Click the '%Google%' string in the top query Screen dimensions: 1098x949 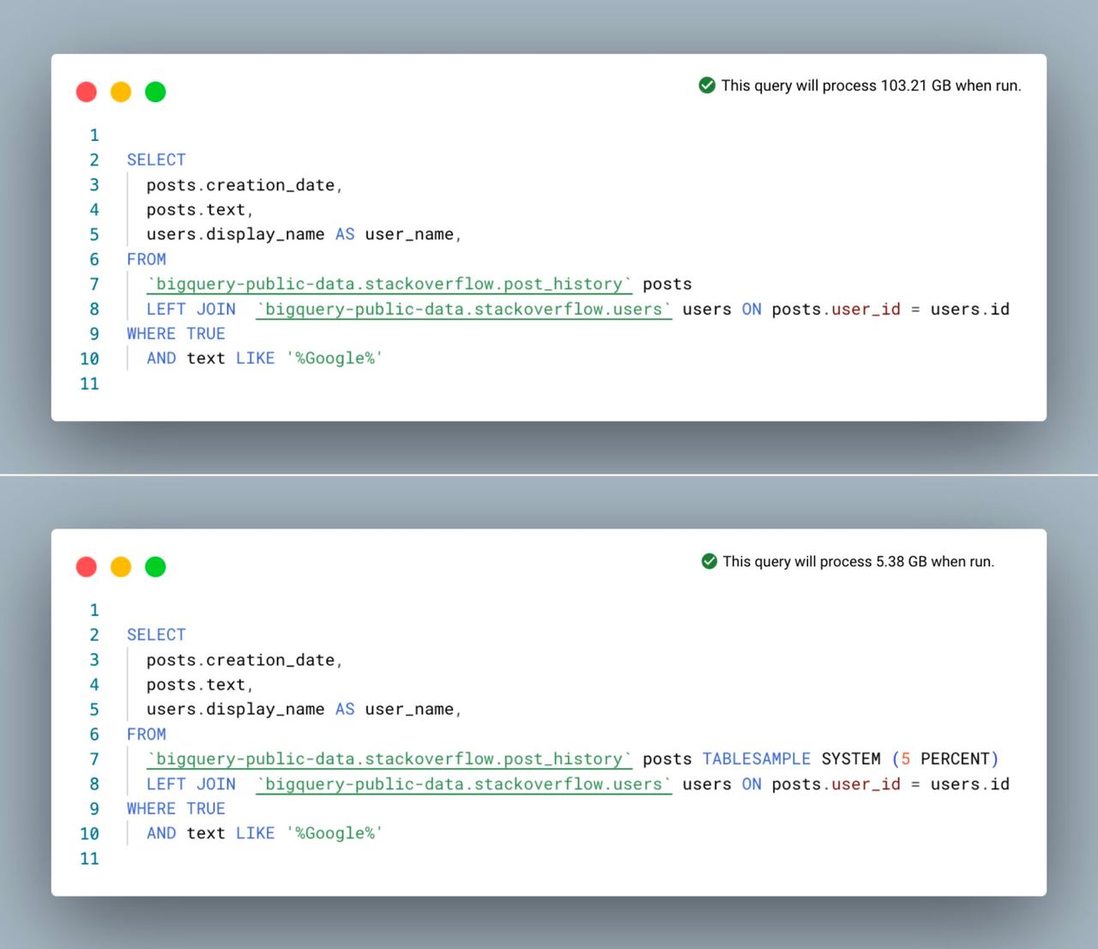tap(335, 359)
